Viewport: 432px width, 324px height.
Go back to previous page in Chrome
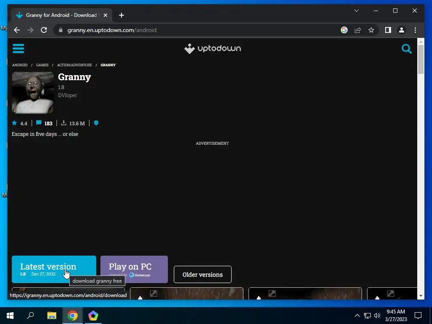17,30
